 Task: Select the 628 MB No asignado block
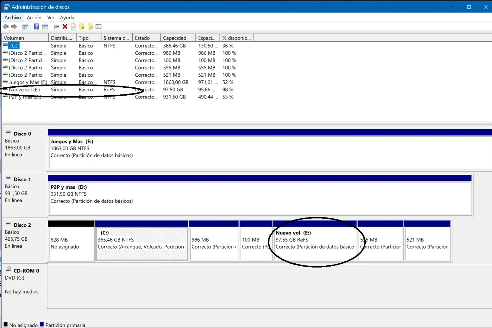(71, 241)
